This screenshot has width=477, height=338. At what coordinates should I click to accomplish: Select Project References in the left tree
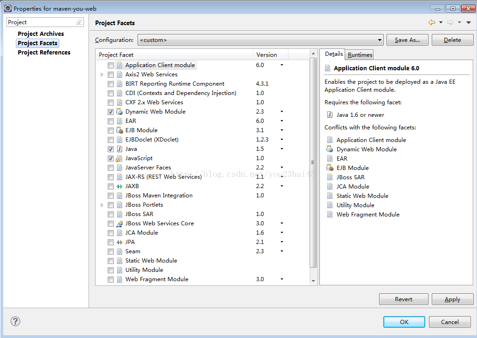click(x=44, y=53)
